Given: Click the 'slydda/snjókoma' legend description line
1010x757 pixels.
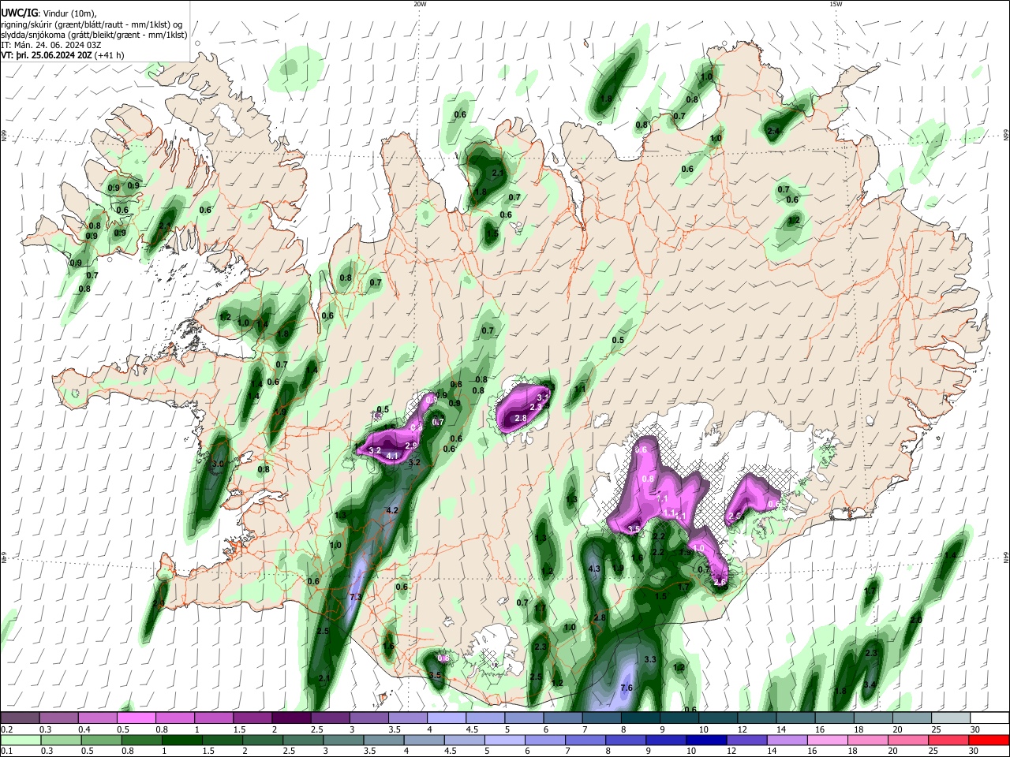Looking at the screenshot, I should click(94, 35).
